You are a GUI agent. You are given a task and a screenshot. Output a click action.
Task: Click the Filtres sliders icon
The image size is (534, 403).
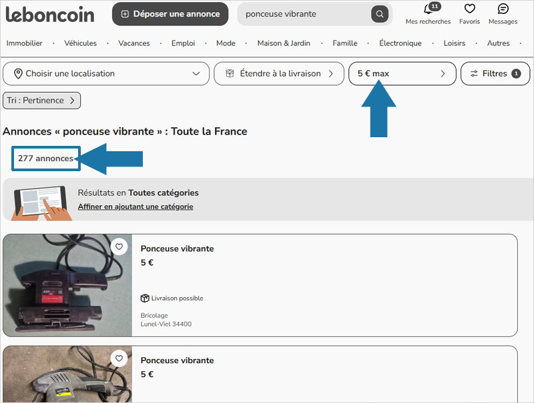tap(474, 73)
